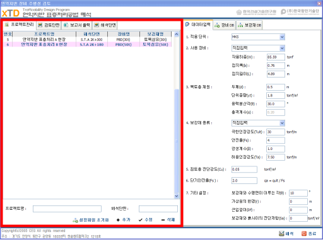Click the scroll down arrow in project list
The image size is (323, 242).
(177, 196)
